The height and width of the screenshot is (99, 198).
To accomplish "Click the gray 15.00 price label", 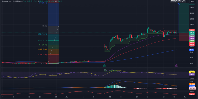I will click(x=192, y=36).
